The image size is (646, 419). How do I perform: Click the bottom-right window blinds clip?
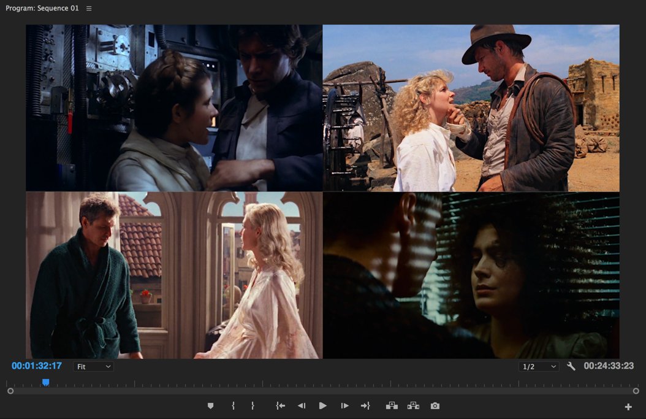pyautogui.click(x=471, y=275)
